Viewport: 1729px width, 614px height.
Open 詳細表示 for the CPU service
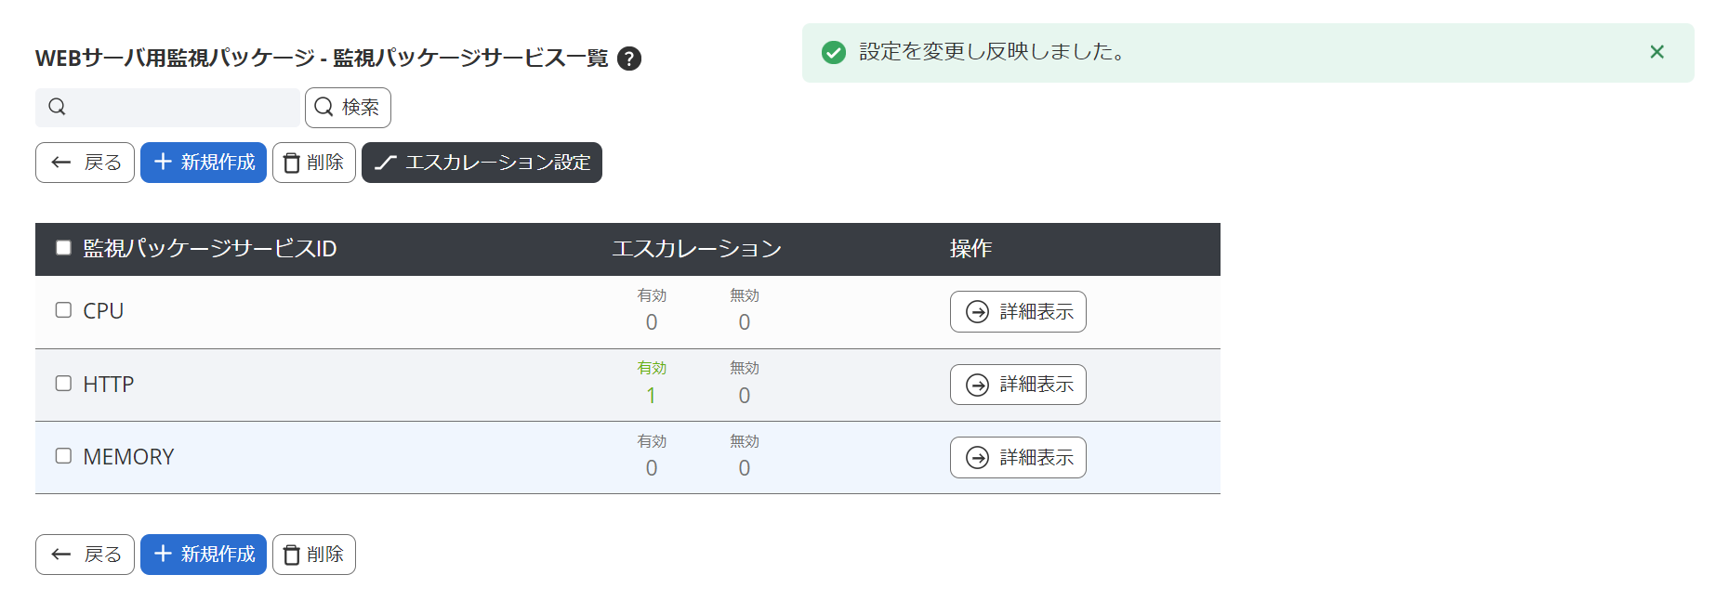click(x=1018, y=312)
